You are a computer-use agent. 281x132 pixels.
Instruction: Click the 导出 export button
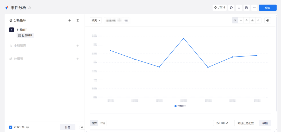pos(265,123)
